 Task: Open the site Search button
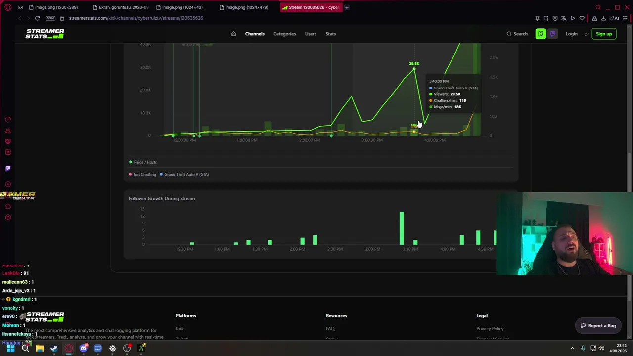point(517,34)
